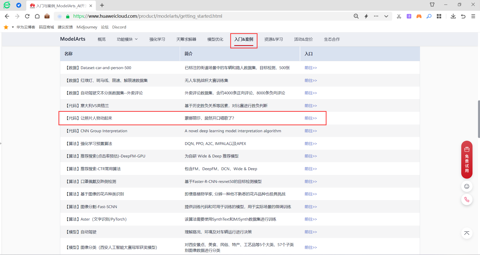The height and width of the screenshot is (255, 480).
Task: Open the three-dots more options menu
Action: (376, 16)
